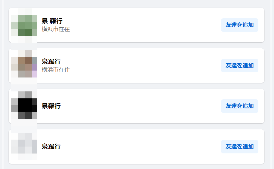274x169 pixels.
Task: Add the second 横浜市在住 result as friend
Action: click(240, 65)
